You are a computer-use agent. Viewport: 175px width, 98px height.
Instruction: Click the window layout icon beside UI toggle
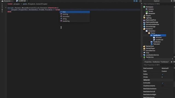140,1
